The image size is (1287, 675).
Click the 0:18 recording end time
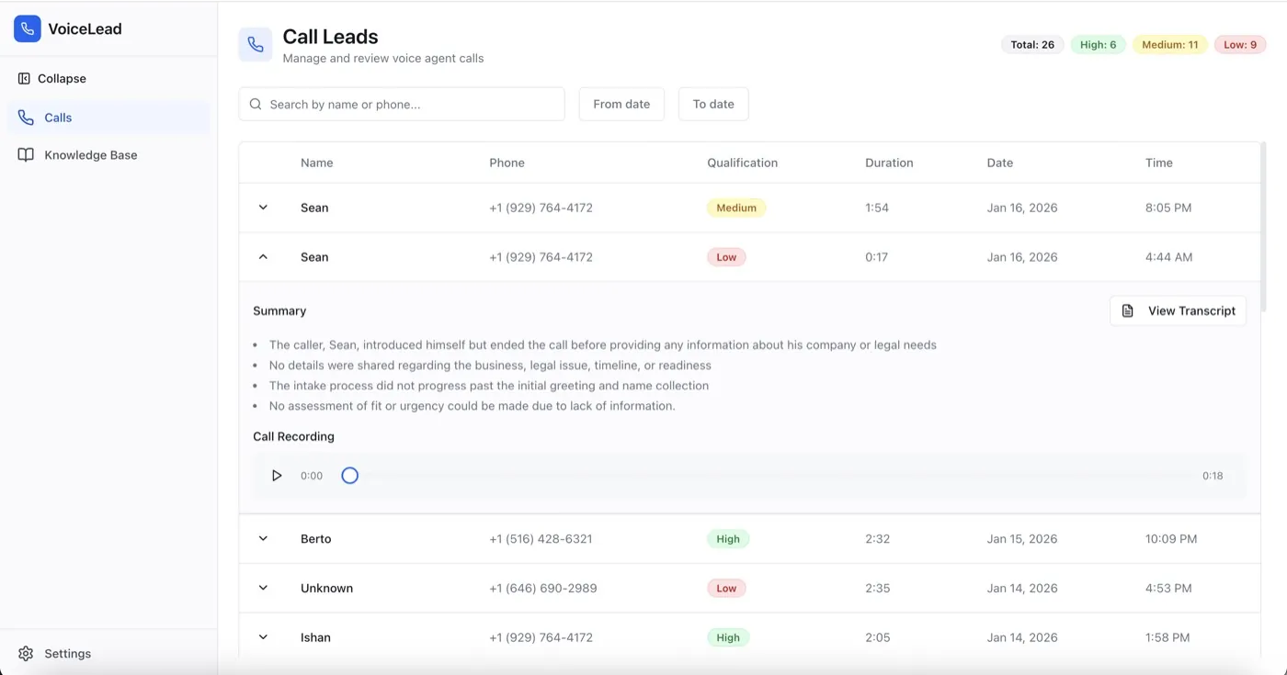click(x=1213, y=476)
